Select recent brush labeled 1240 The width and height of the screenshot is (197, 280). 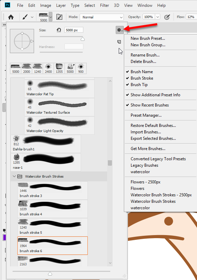[37, 68]
